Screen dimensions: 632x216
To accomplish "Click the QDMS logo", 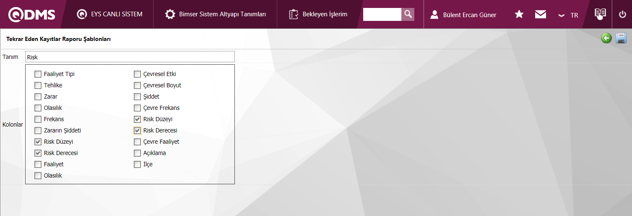I will click(x=32, y=15).
